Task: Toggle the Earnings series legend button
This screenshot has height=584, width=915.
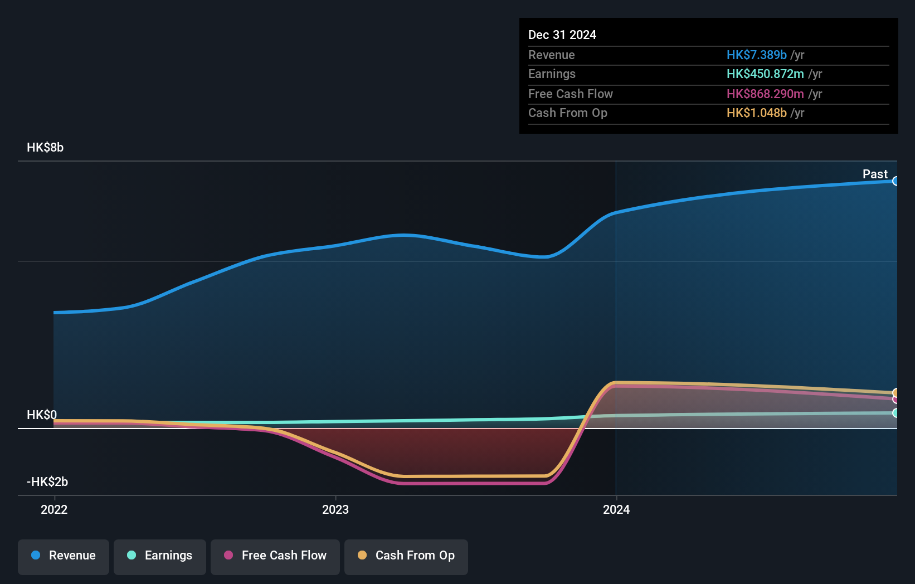Action: [x=160, y=557]
